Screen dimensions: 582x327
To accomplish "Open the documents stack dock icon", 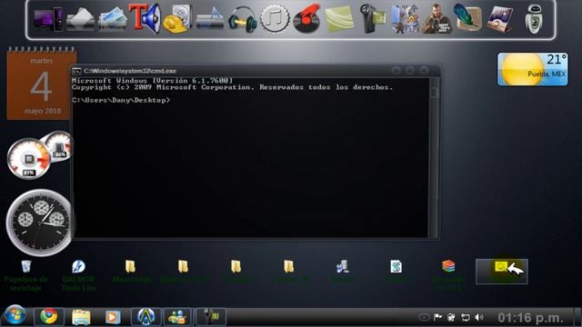I will (x=80, y=19).
